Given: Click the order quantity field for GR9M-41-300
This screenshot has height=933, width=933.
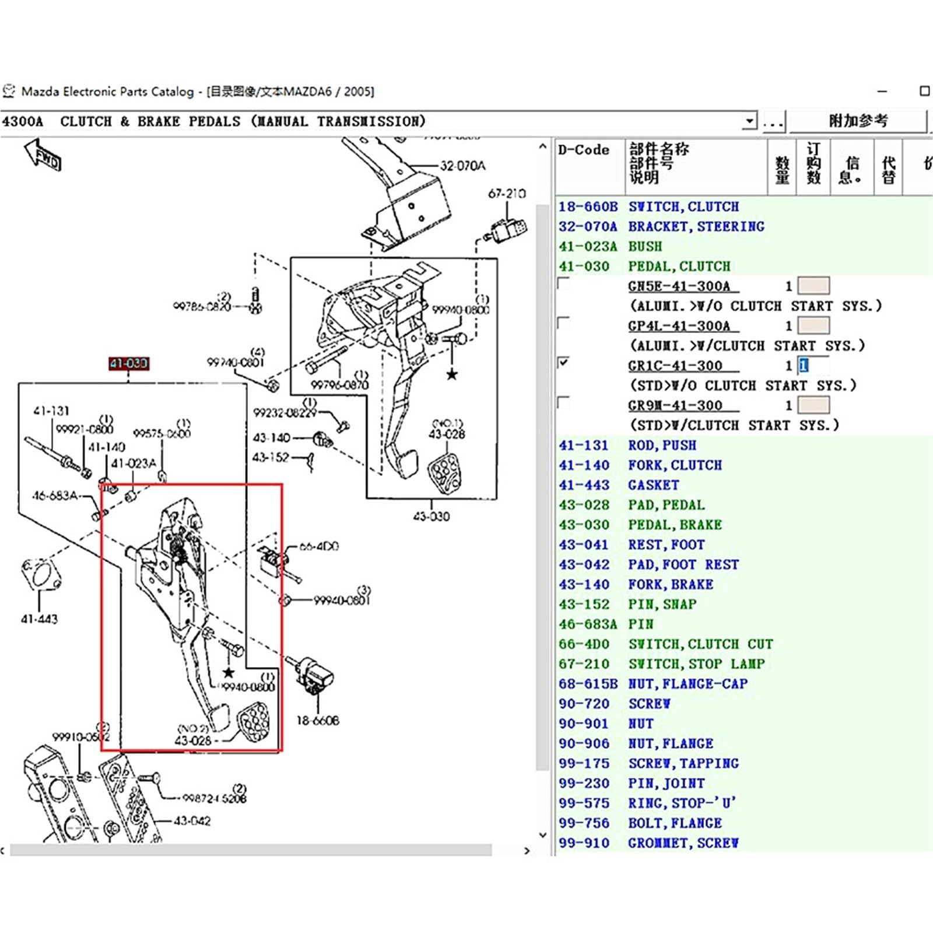Looking at the screenshot, I should [x=813, y=405].
